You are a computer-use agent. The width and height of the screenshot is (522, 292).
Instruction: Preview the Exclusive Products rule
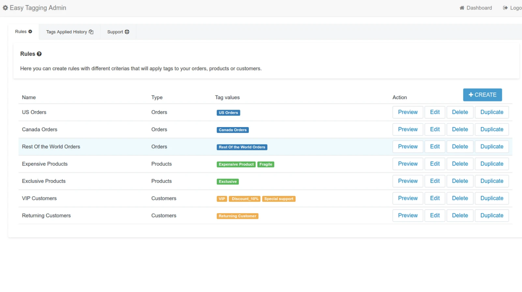pyautogui.click(x=407, y=181)
